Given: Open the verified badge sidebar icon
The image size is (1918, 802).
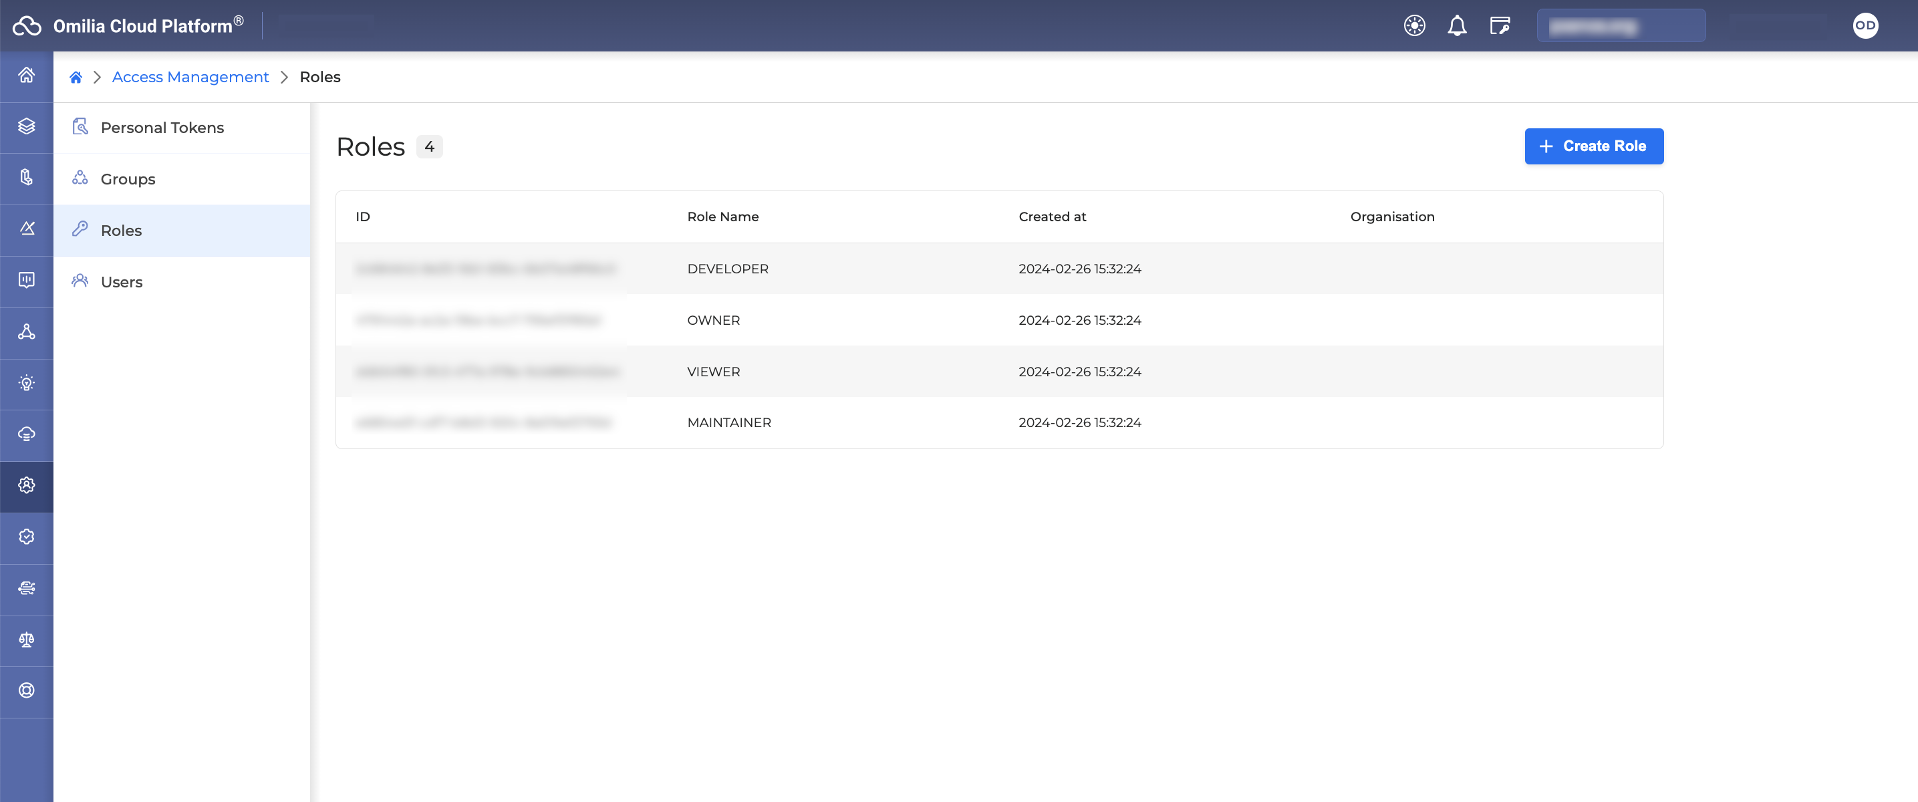Looking at the screenshot, I should [x=27, y=537].
